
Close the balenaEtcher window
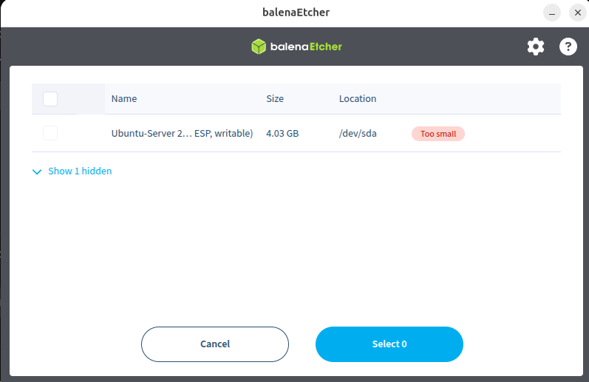pyautogui.click(x=578, y=13)
